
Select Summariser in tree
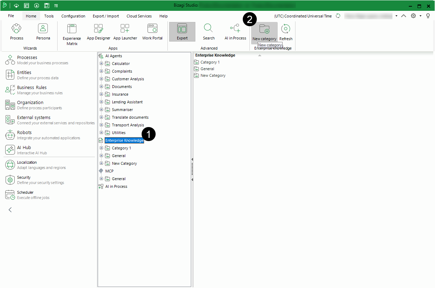[x=122, y=110]
